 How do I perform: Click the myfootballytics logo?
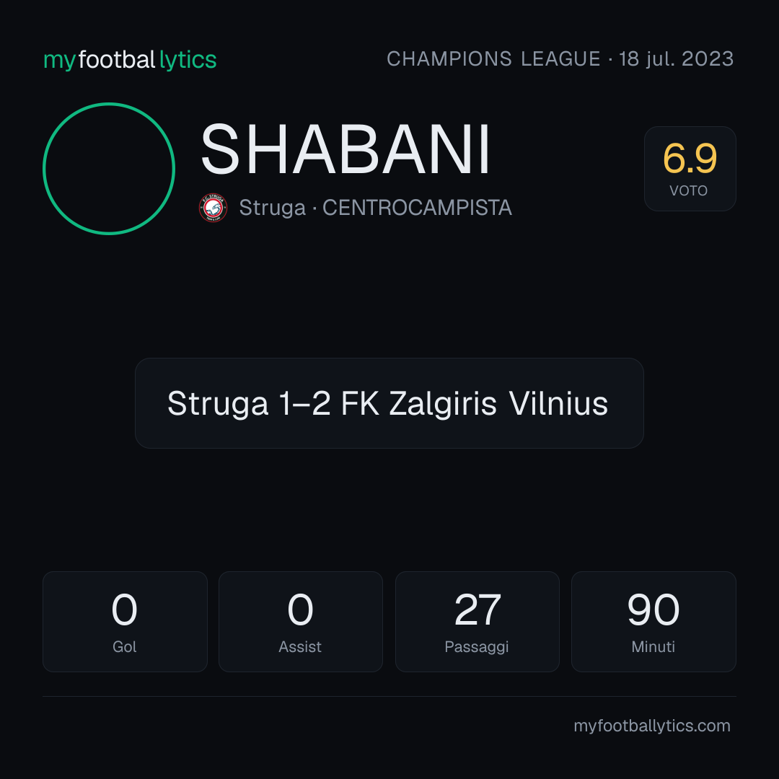coord(130,60)
